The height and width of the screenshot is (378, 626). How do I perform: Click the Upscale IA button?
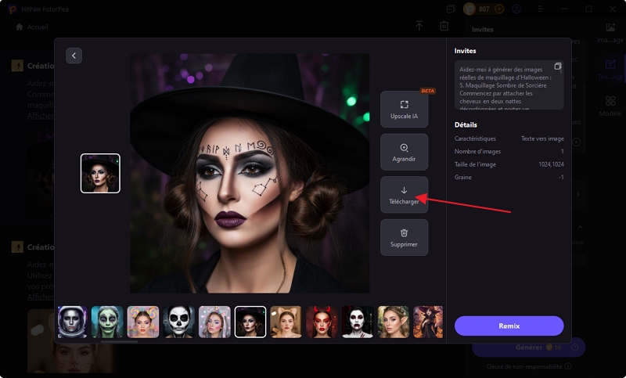click(404, 110)
